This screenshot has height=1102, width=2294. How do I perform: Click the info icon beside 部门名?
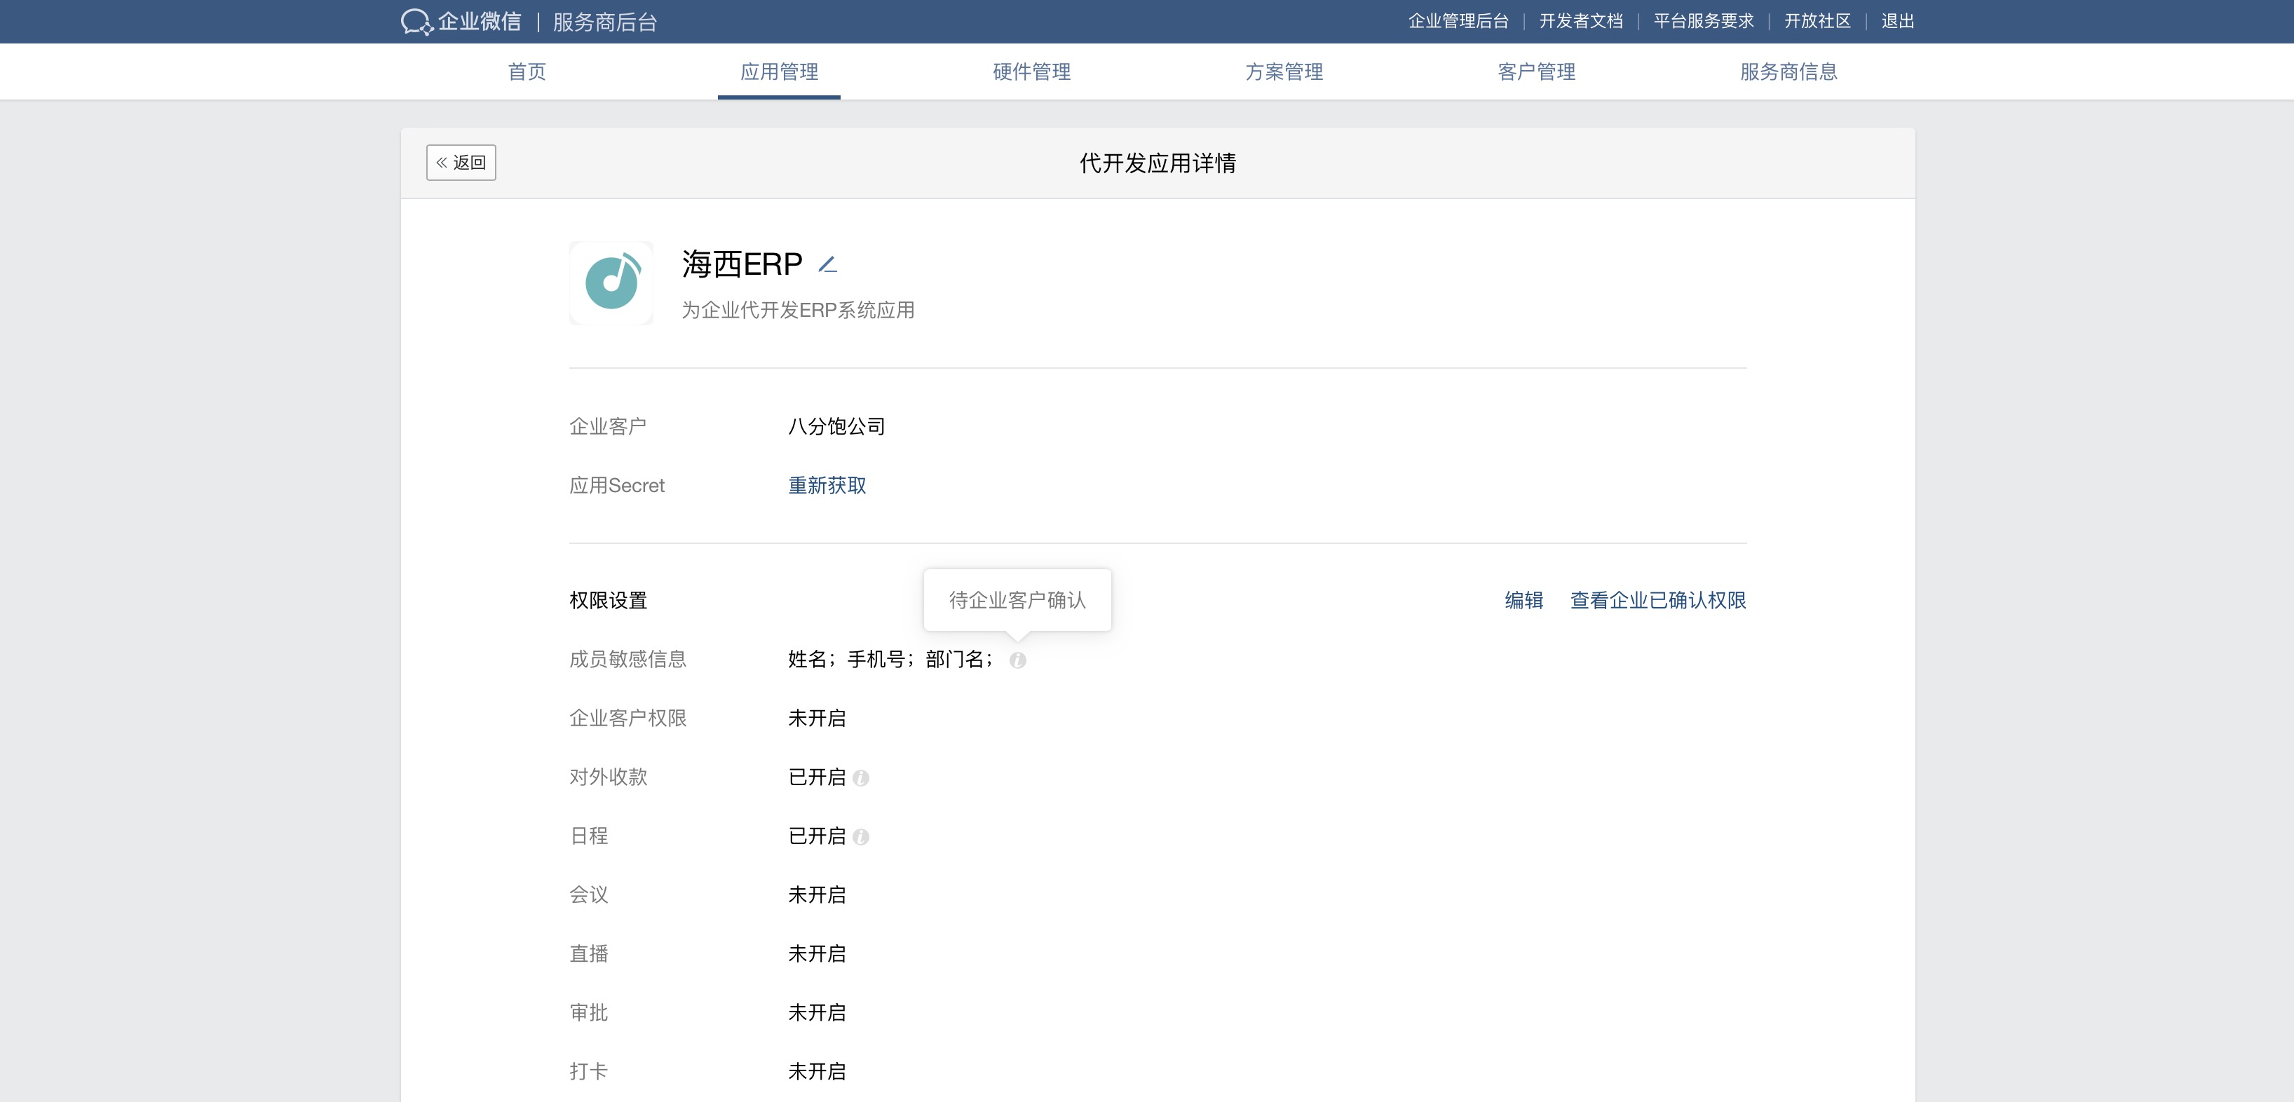pos(1018,660)
